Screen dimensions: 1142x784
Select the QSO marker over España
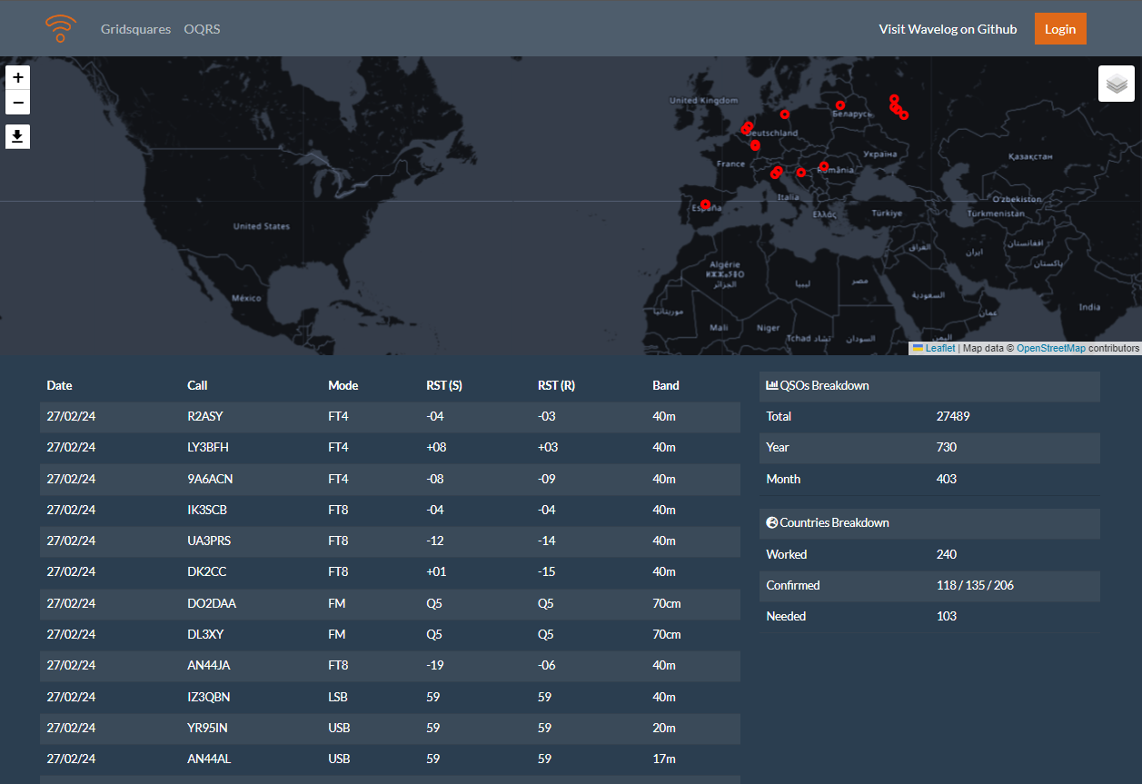click(x=705, y=204)
